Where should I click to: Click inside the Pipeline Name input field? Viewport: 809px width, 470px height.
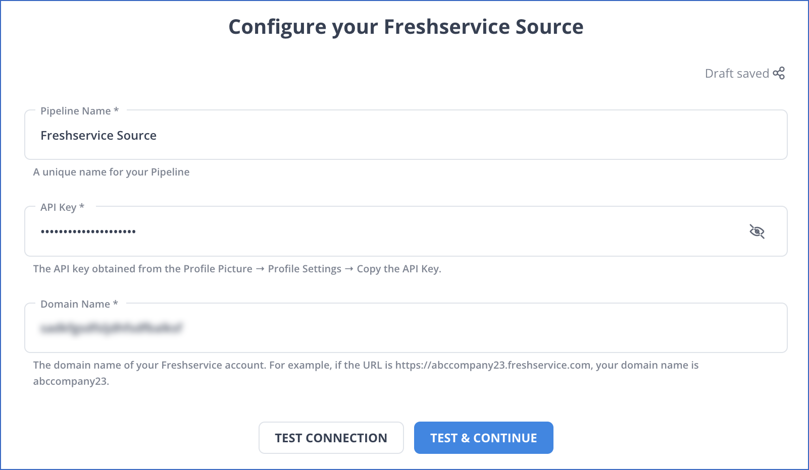[x=353, y=135]
